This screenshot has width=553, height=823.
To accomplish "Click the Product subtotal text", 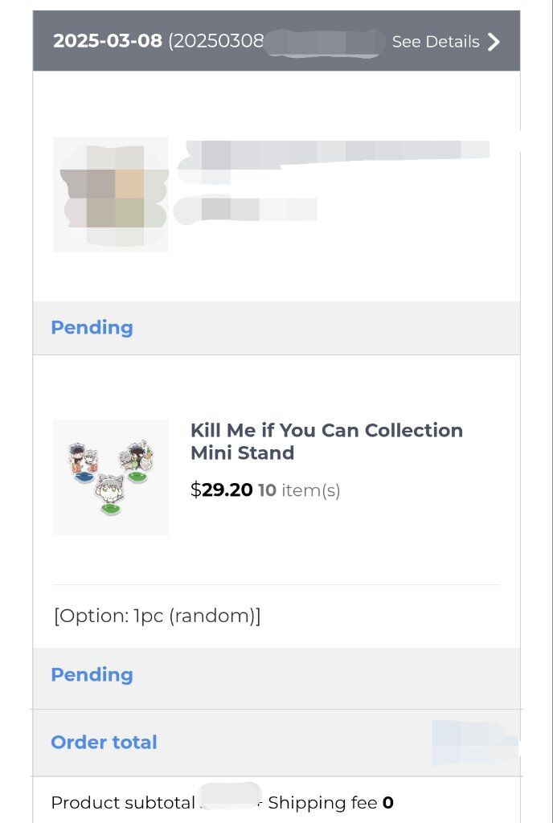I will click(x=123, y=803).
